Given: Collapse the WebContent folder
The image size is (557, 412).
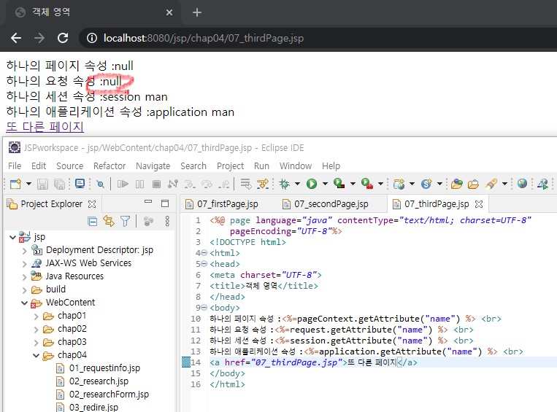Looking at the screenshot, I should [x=25, y=303].
